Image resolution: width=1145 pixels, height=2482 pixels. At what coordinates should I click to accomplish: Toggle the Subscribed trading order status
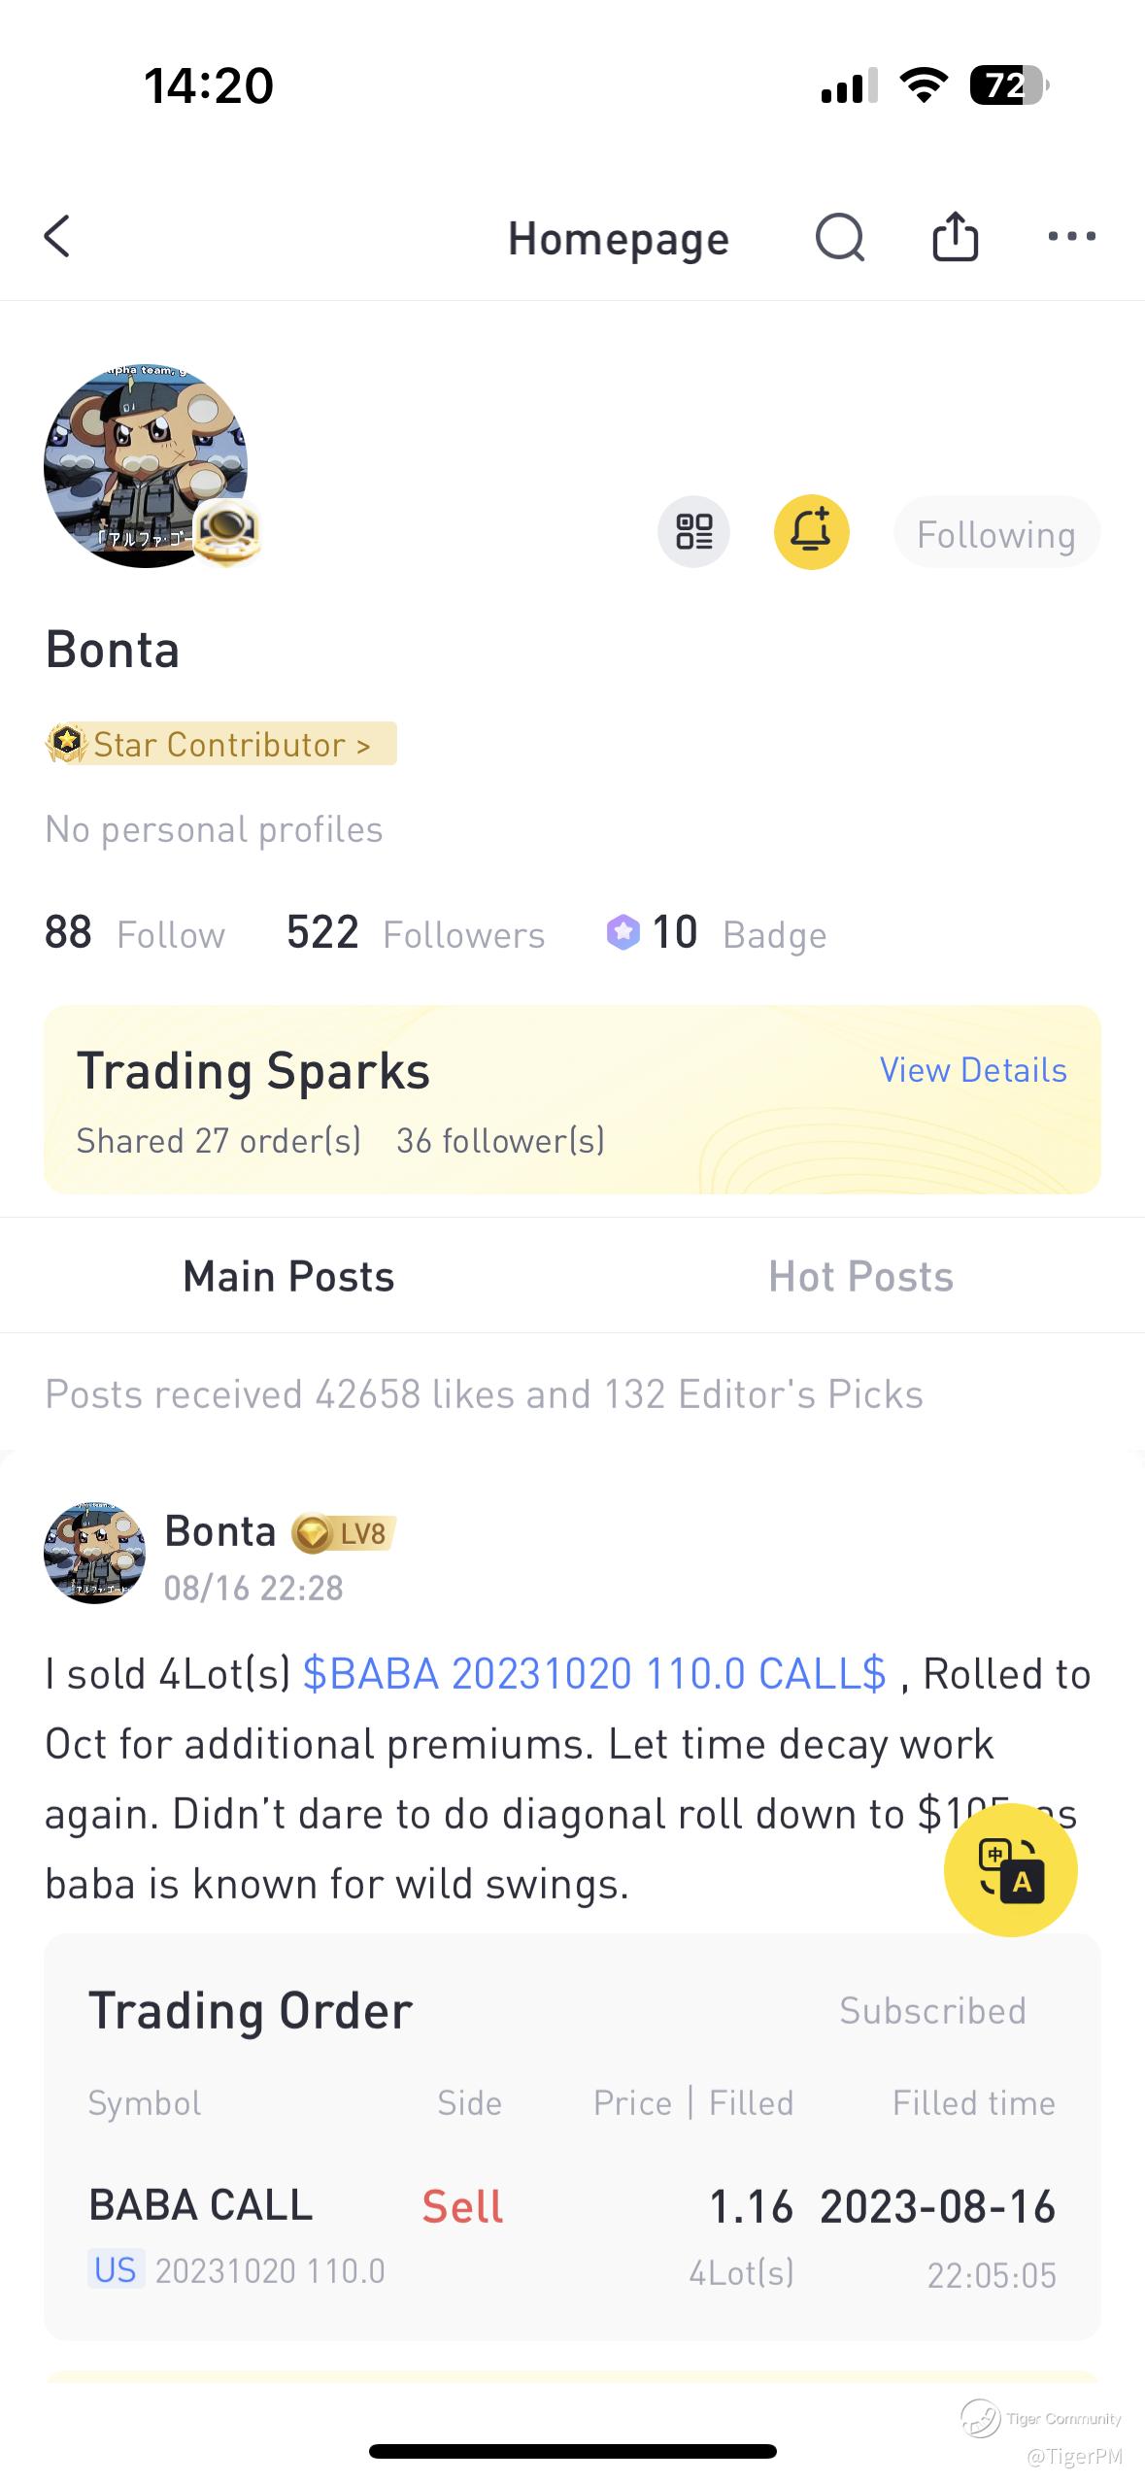point(932,2010)
